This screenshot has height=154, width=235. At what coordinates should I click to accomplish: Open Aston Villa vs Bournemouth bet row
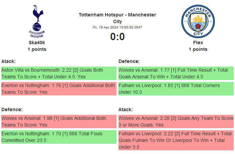pyautogui.click(x=58, y=73)
